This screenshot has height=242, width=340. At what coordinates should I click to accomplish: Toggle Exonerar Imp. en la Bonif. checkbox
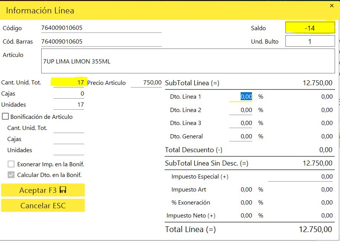[11, 164]
